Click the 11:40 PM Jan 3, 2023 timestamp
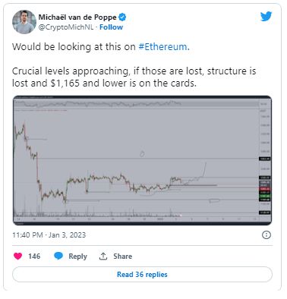 point(49,235)
